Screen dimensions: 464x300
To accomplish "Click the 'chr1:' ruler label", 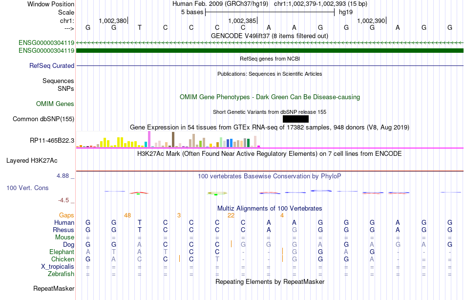I will tap(67, 21).
